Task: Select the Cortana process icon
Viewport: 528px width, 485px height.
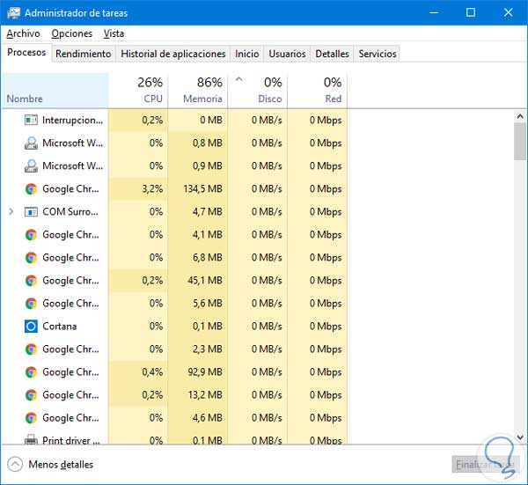Action: (x=31, y=327)
